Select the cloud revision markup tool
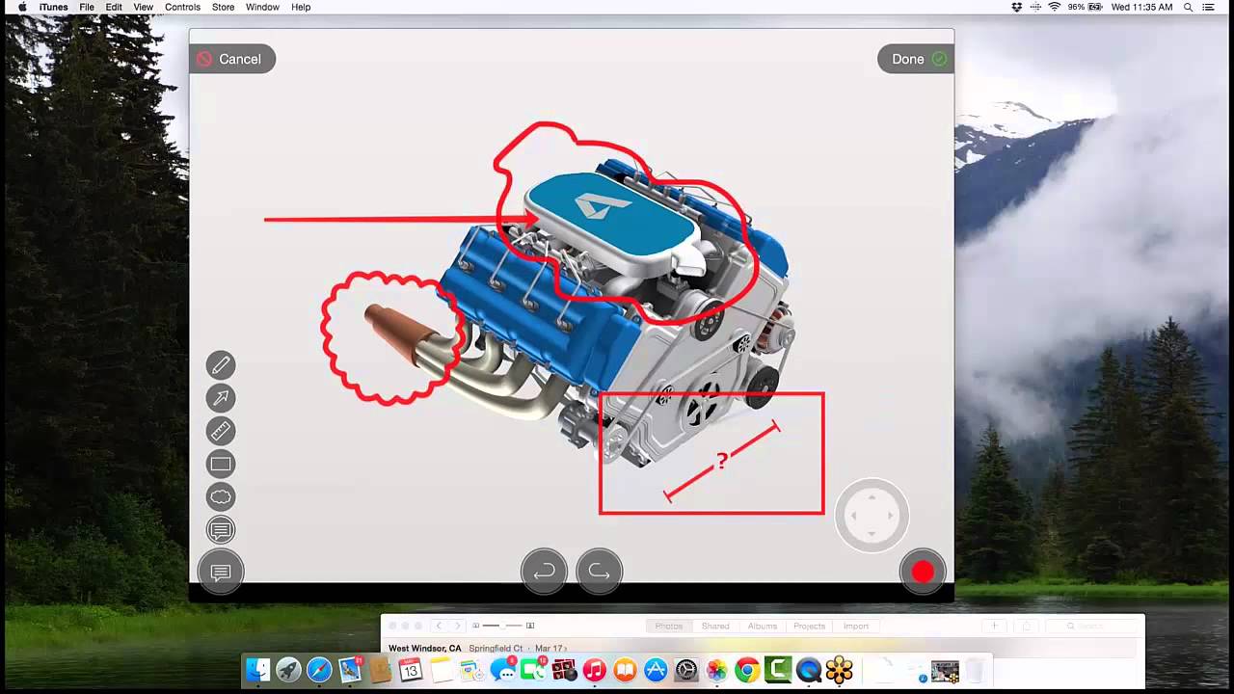Screen dimensions: 1234x694 click(x=221, y=496)
